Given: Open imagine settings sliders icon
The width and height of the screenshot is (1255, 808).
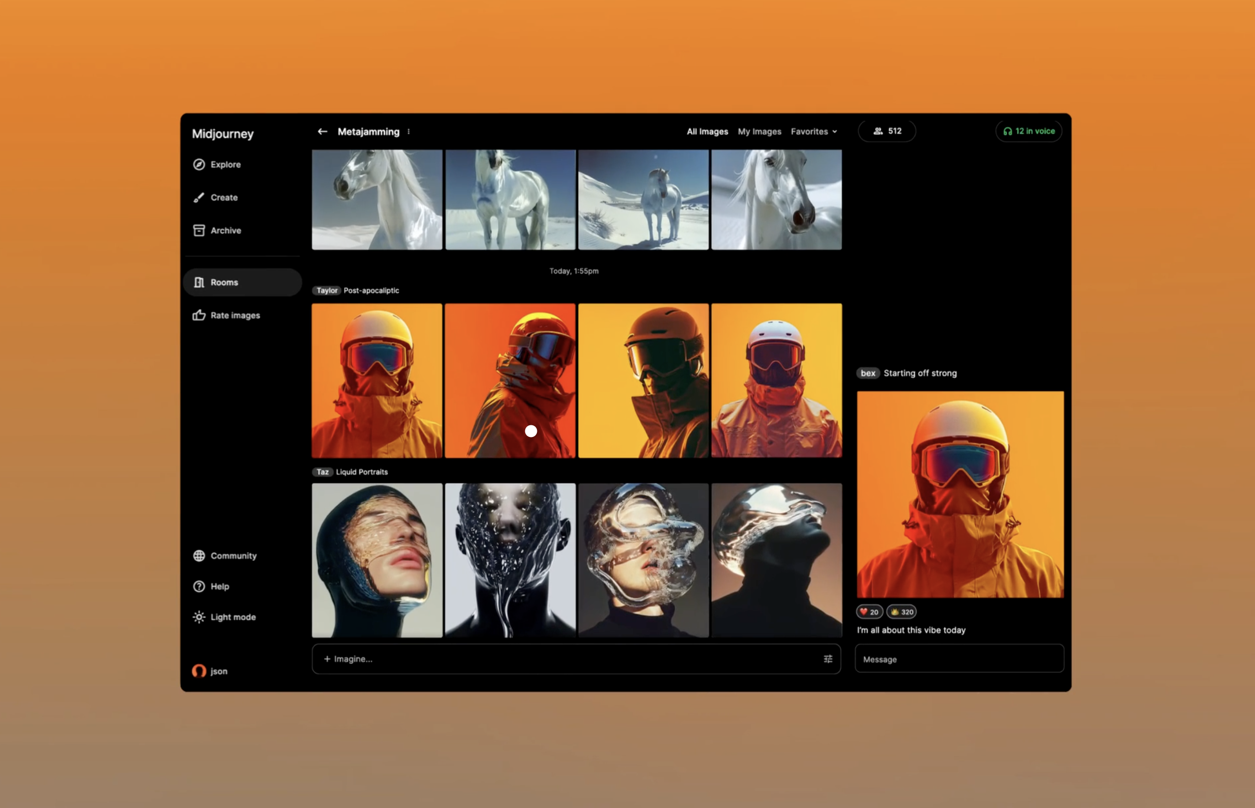Looking at the screenshot, I should (828, 659).
